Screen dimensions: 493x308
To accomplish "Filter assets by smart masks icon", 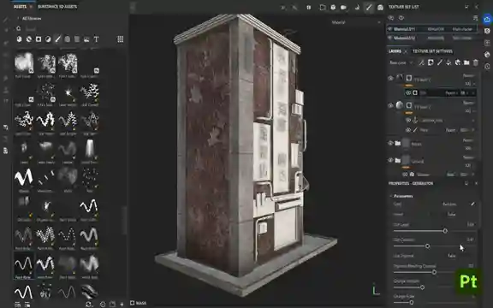I will (x=39, y=39).
